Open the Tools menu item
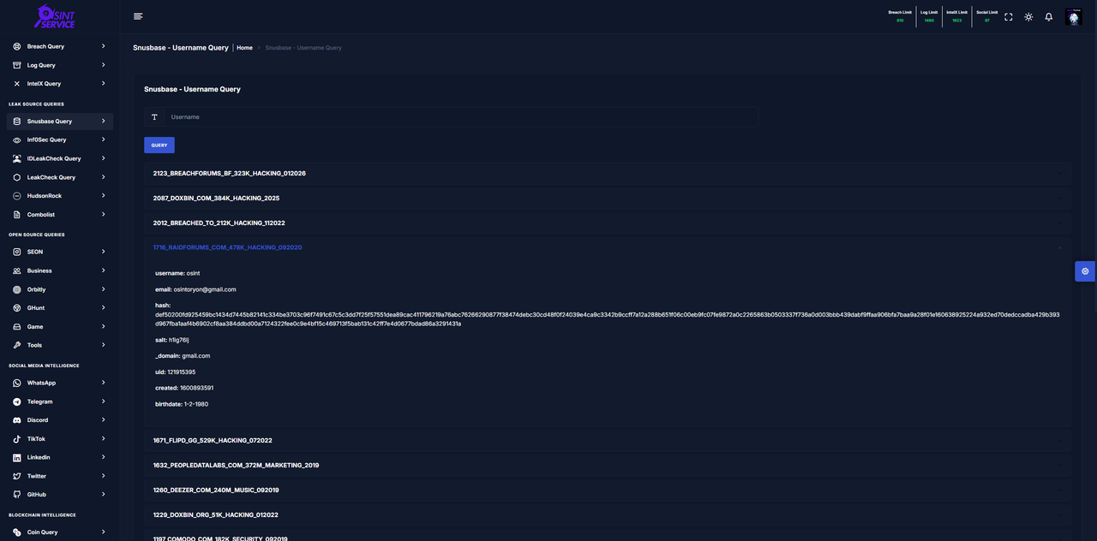This screenshot has width=1097, height=541. pyautogui.click(x=60, y=345)
